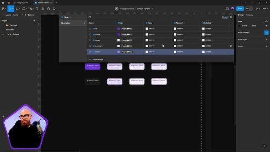
Task: Open the Figma main menu
Action: click(x=3, y=8)
